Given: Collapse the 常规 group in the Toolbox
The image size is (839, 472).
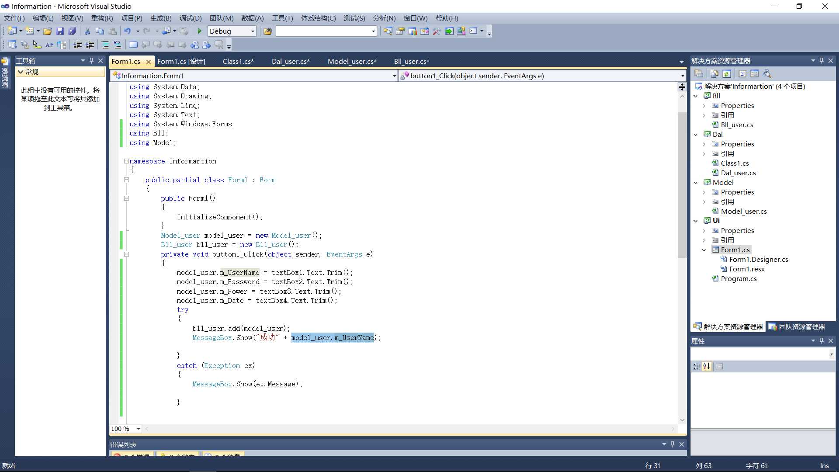Looking at the screenshot, I should [x=21, y=72].
